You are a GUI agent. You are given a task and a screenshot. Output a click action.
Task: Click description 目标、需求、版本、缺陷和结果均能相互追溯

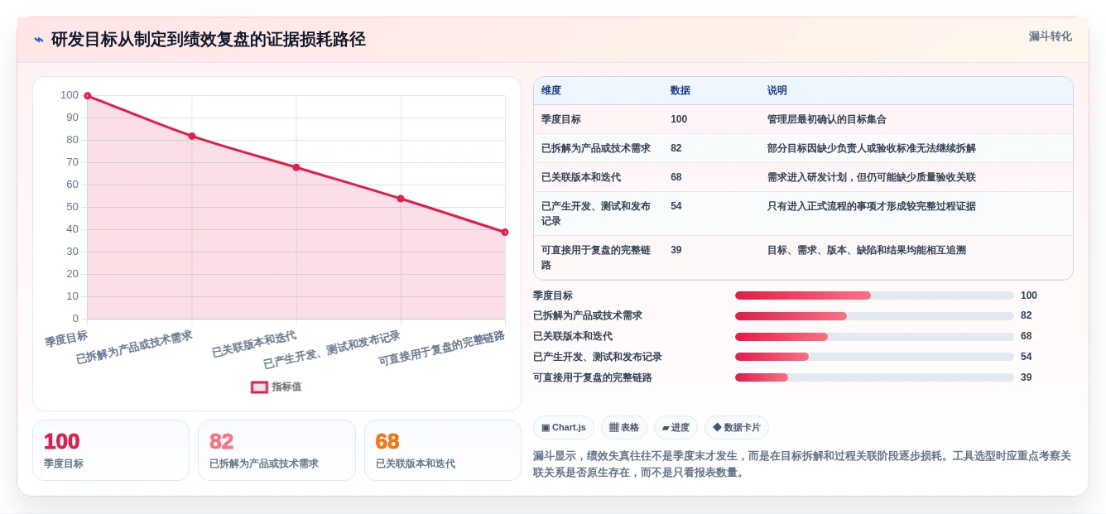[x=867, y=250]
